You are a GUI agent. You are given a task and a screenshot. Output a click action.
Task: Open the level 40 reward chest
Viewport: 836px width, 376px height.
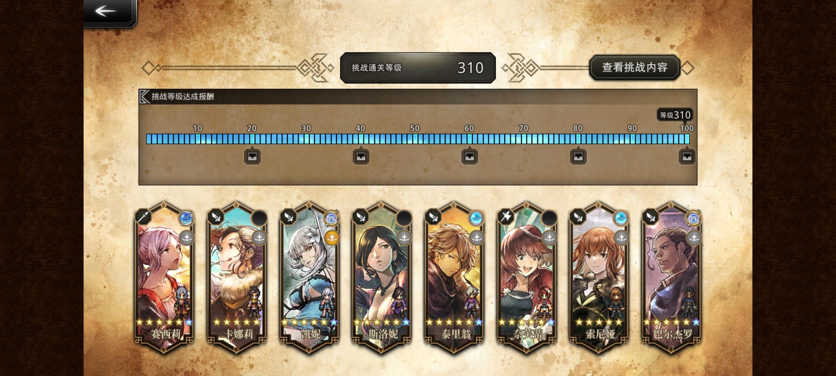(361, 156)
